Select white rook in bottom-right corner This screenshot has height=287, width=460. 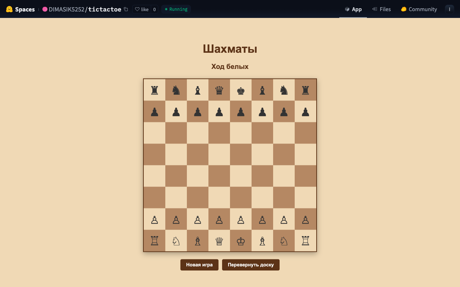point(305,241)
